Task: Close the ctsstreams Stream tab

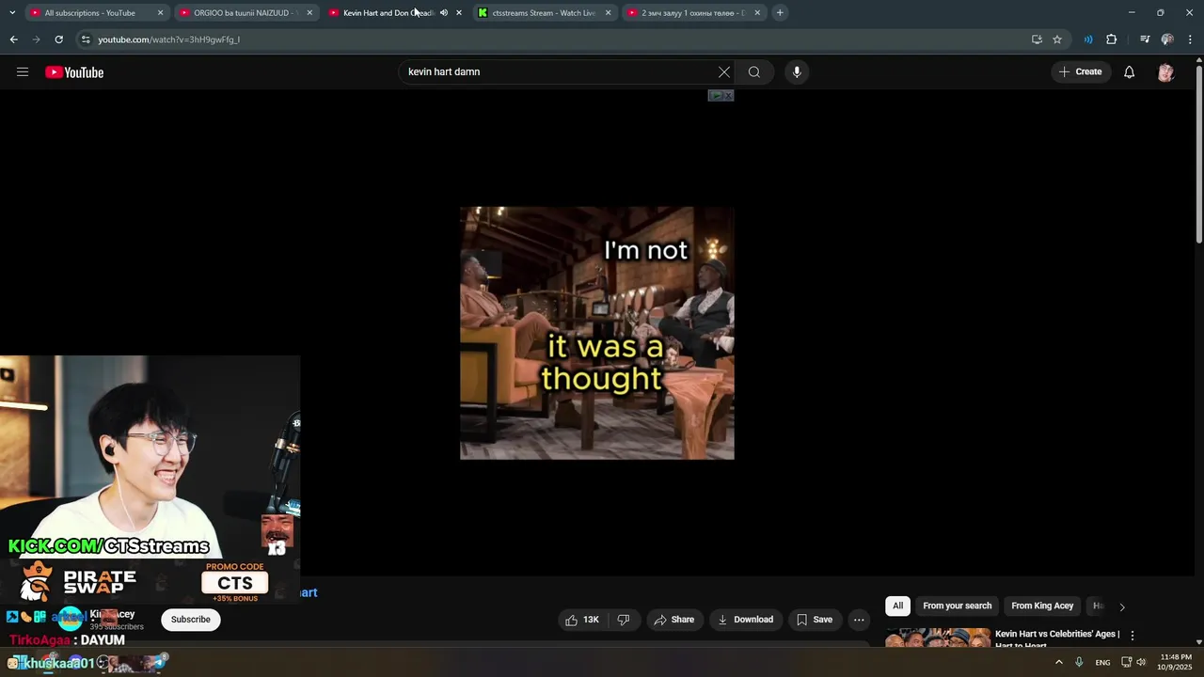Action: (608, 13)
